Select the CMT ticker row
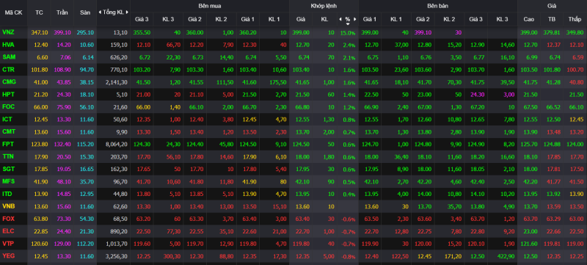587x265 pixels. 293,131
